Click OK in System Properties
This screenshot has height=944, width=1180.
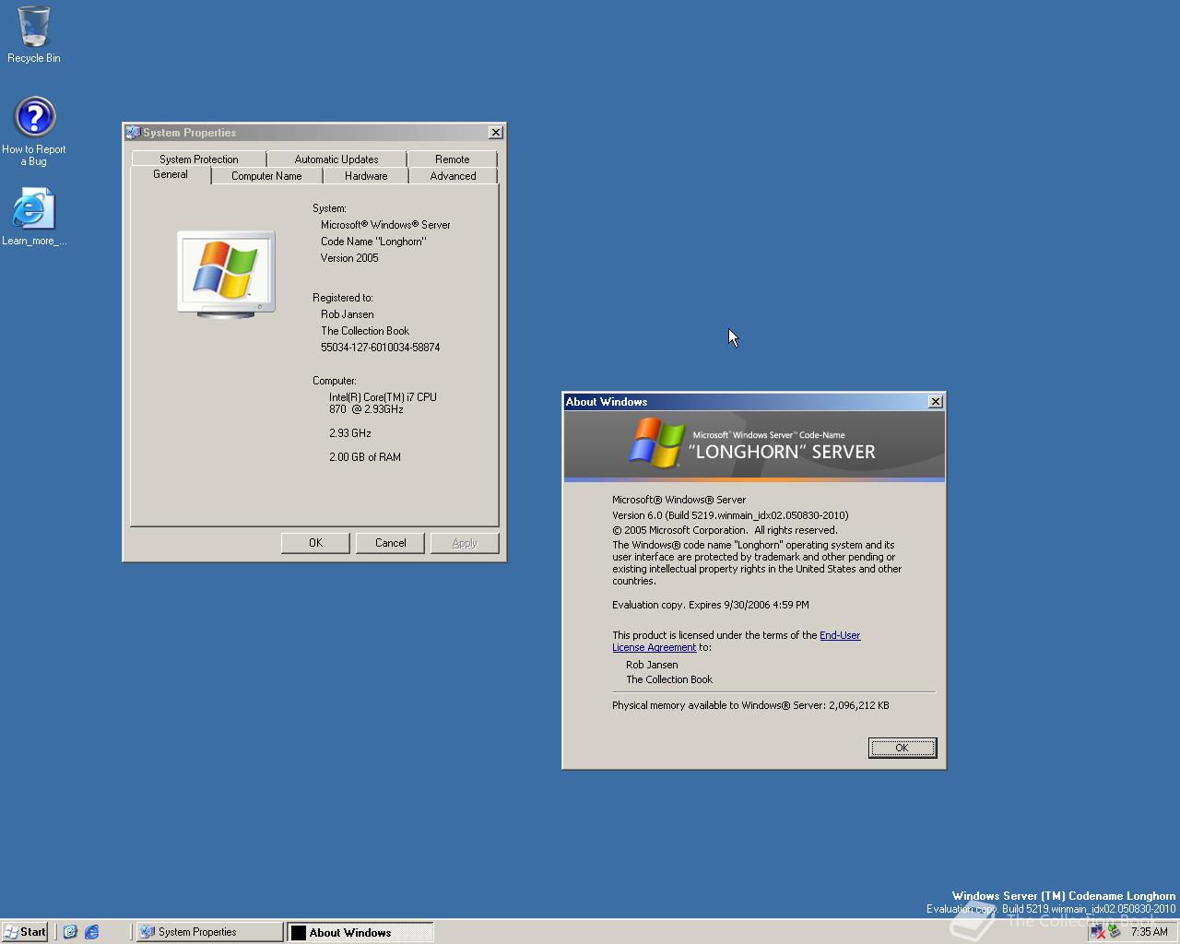pyautogui.click(x=315, y=543)
